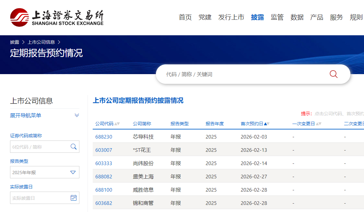The width and height of the screenshot is (364, 212).
Task: Open the 2025年年报 report type dropdown
Action: click(x=73, y=172)
